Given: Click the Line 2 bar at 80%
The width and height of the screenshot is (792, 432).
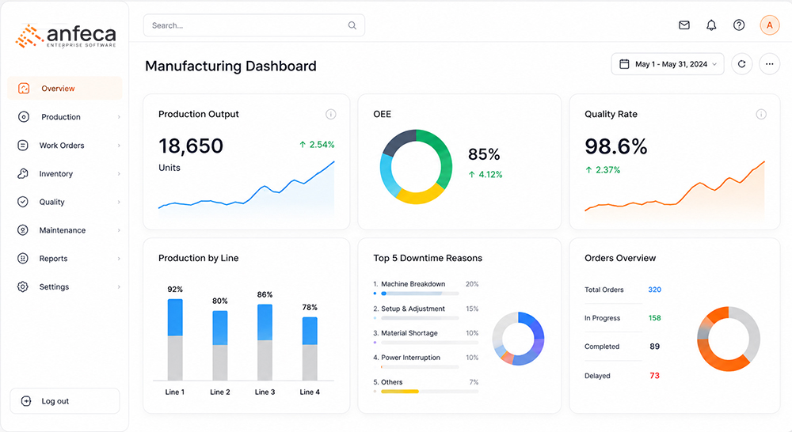Looking at the screenshot, I should click(219, 346).
